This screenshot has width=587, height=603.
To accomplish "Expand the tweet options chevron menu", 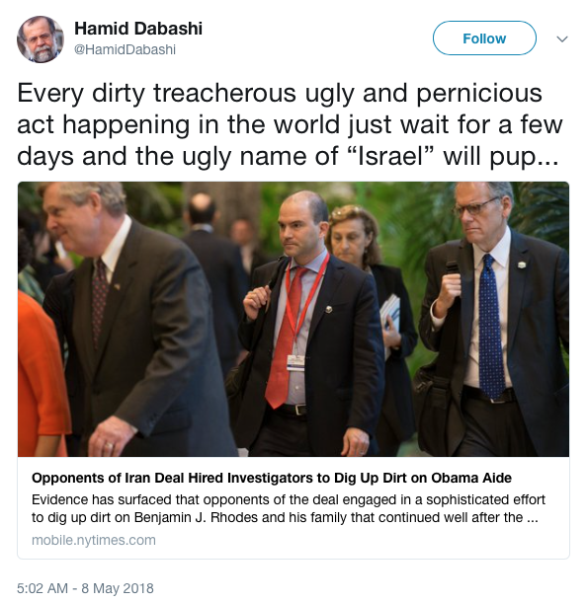I will tap(562, 38).
